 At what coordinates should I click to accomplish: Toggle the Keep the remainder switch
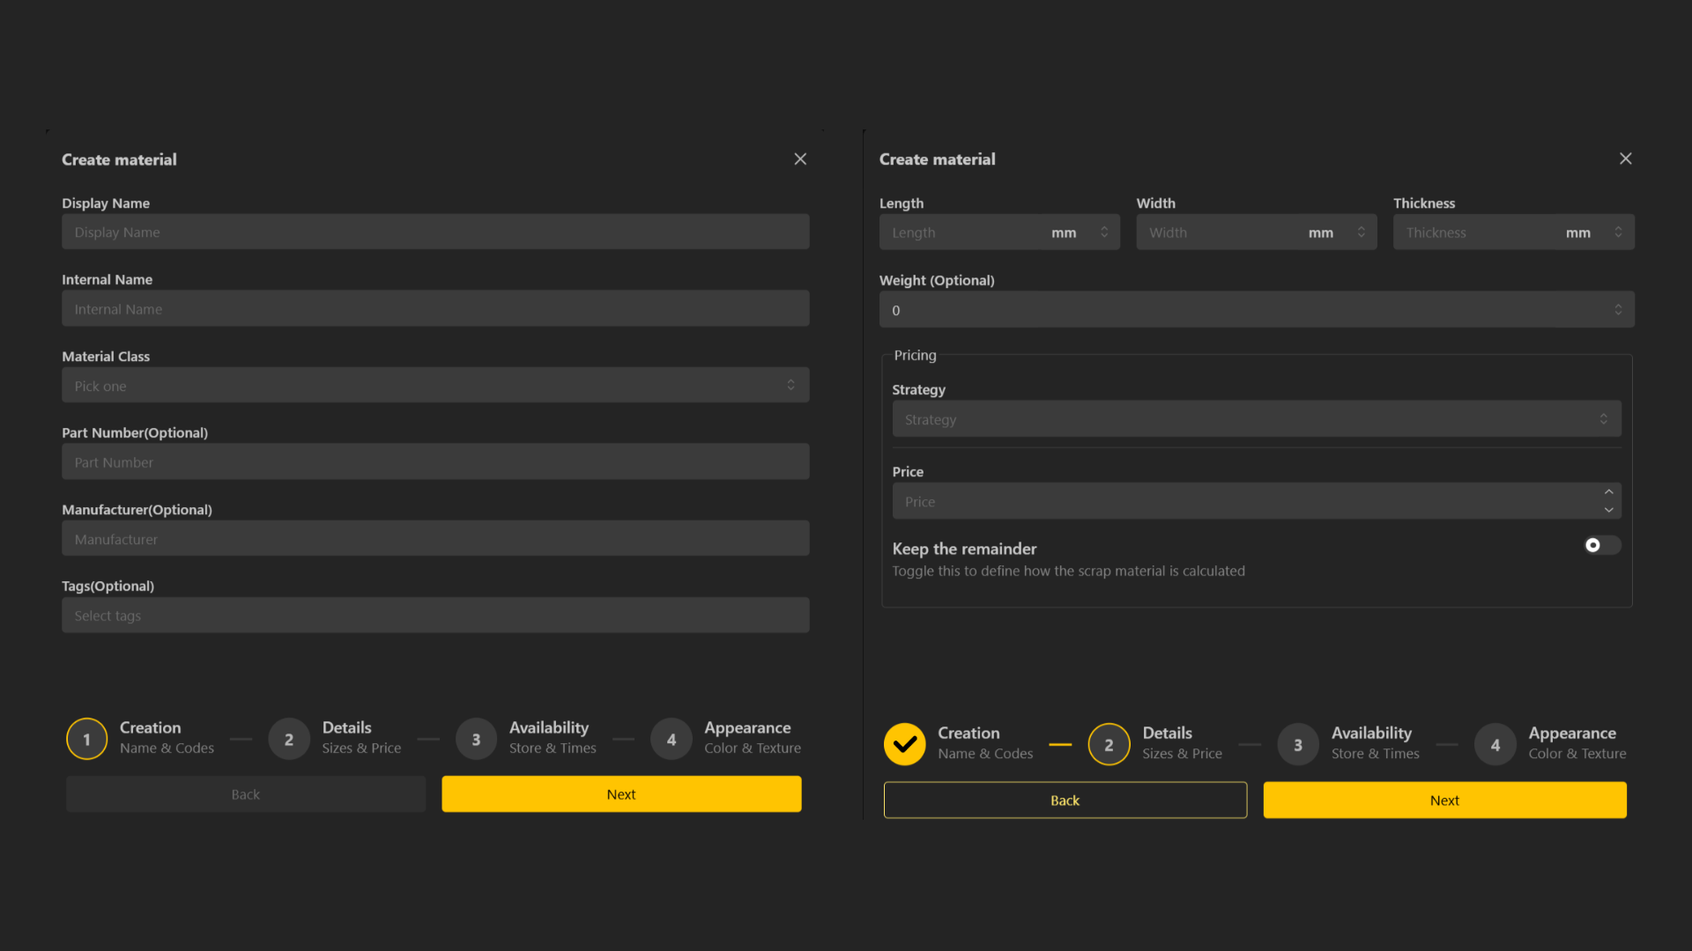coord(1601,545)
